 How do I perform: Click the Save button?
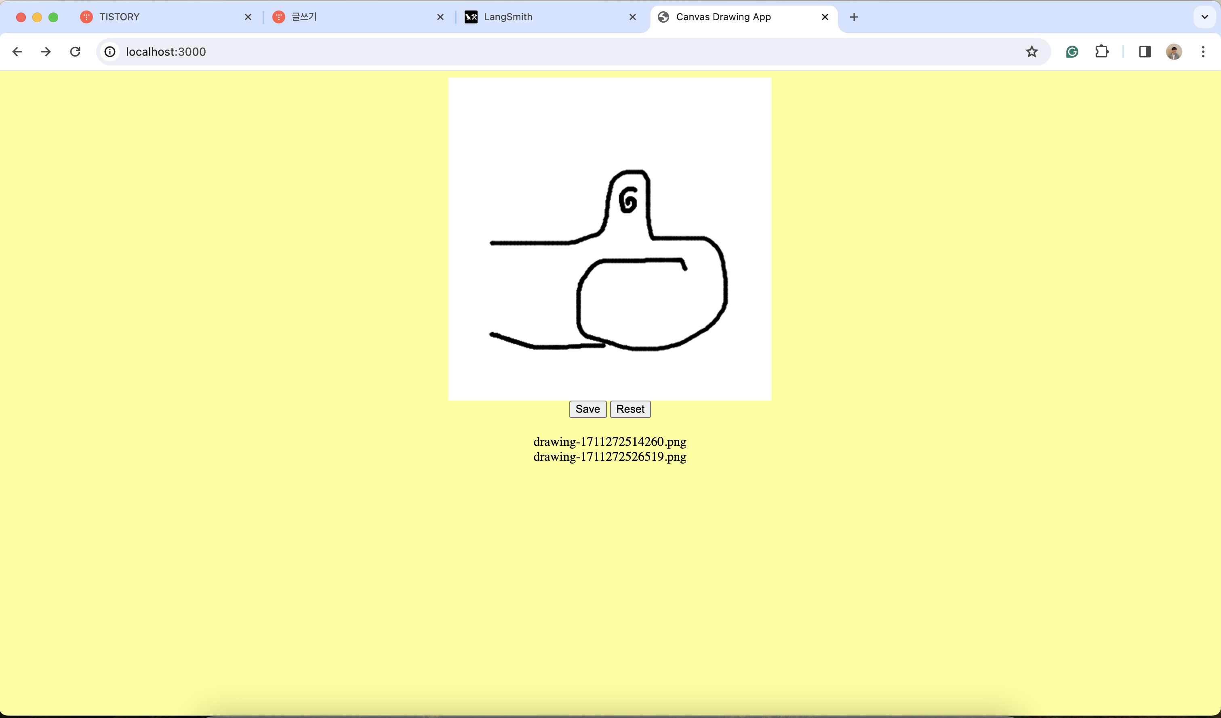(x=587, y=409)
